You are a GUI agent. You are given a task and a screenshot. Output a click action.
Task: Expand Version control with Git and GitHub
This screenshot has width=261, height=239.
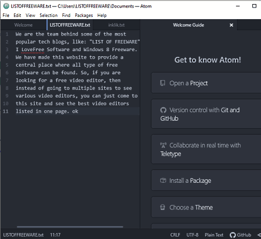pyautogui.click(x=206, y=114)
